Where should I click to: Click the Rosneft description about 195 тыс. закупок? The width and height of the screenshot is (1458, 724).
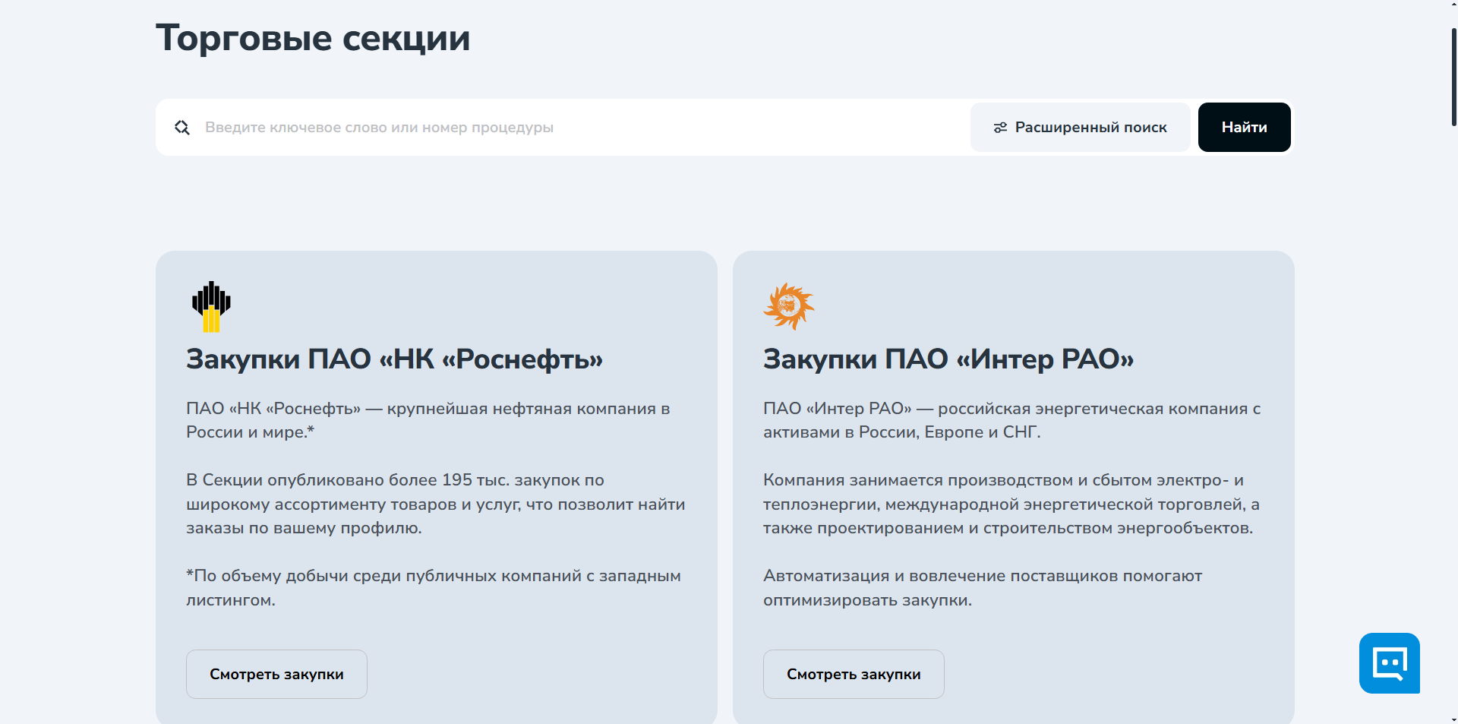(x=436, y=504)
